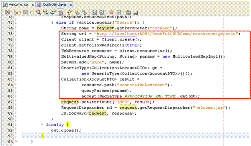Click the "Search" string literal on line 73

click(125, 22)
